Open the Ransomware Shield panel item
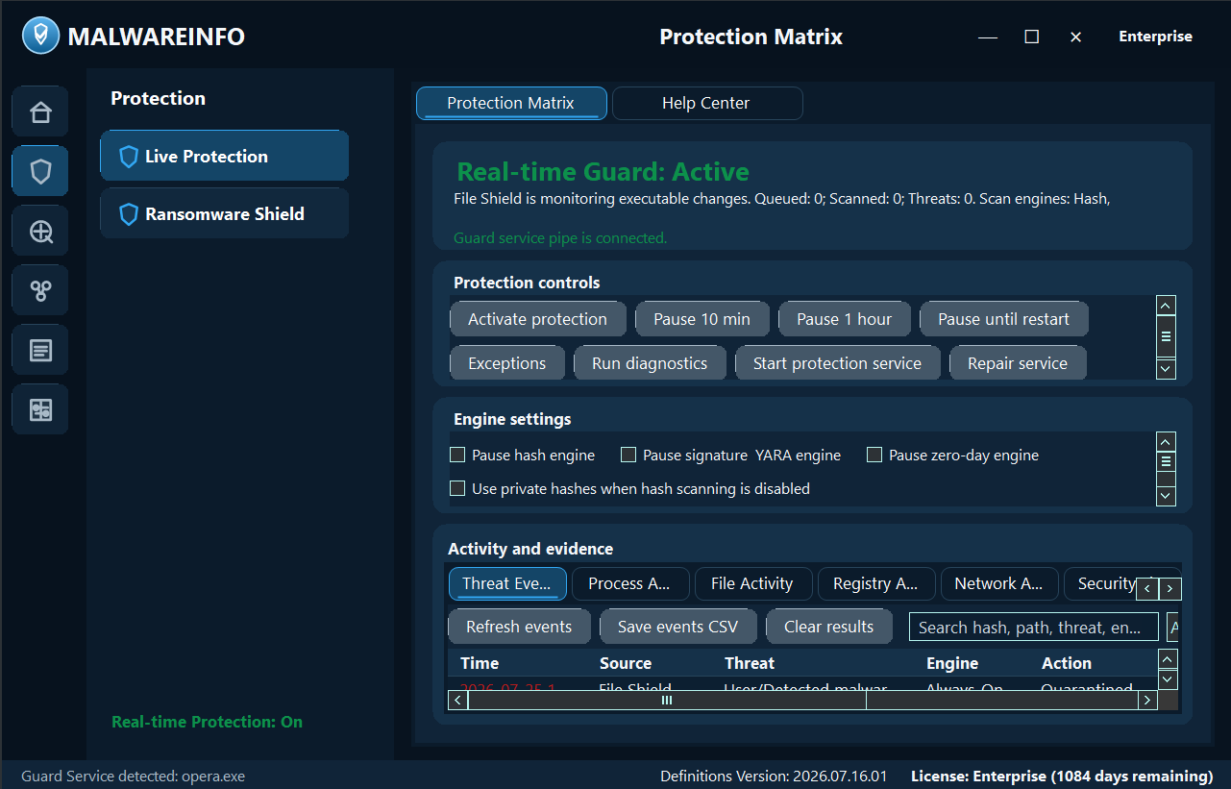This screenshot has width=1231, height=789. pyautogui.click(x=224, y=213)
